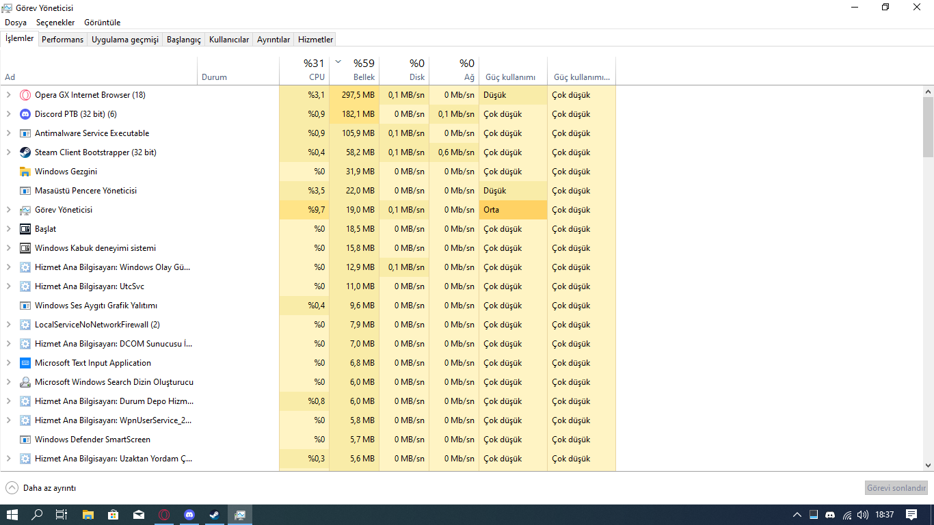934x525 pixels.
Task: Sort by the Durum column header
Action: coord(238,70)
